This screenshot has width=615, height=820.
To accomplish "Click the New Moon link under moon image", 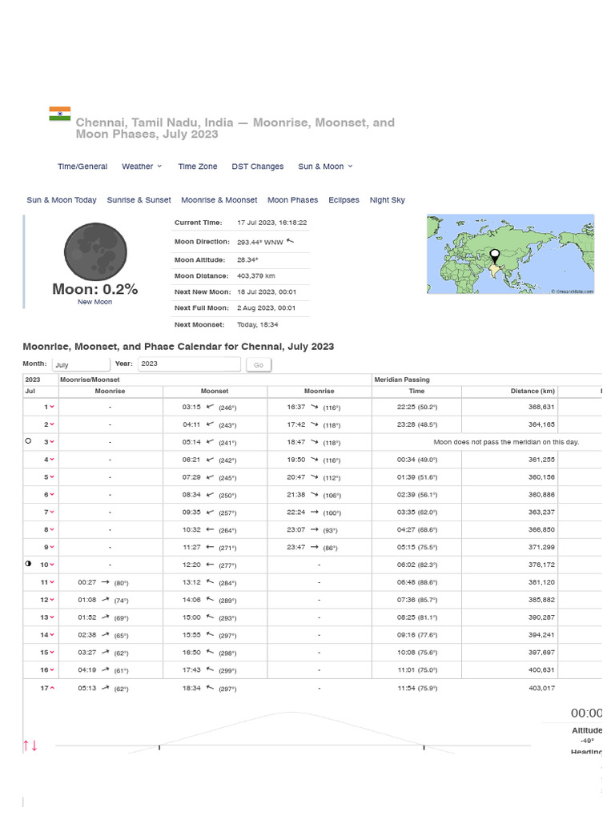I will pyautogui.click(x=94, y=302).
